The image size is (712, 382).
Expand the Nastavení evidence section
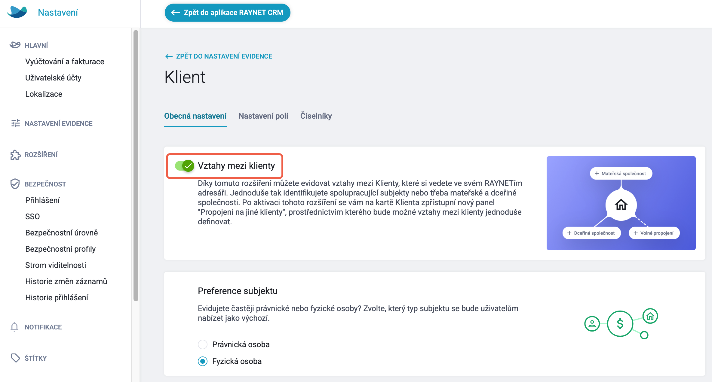coord(58,123)
